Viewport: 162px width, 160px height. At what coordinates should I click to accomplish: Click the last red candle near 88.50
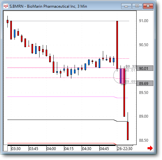click(128, 131)
